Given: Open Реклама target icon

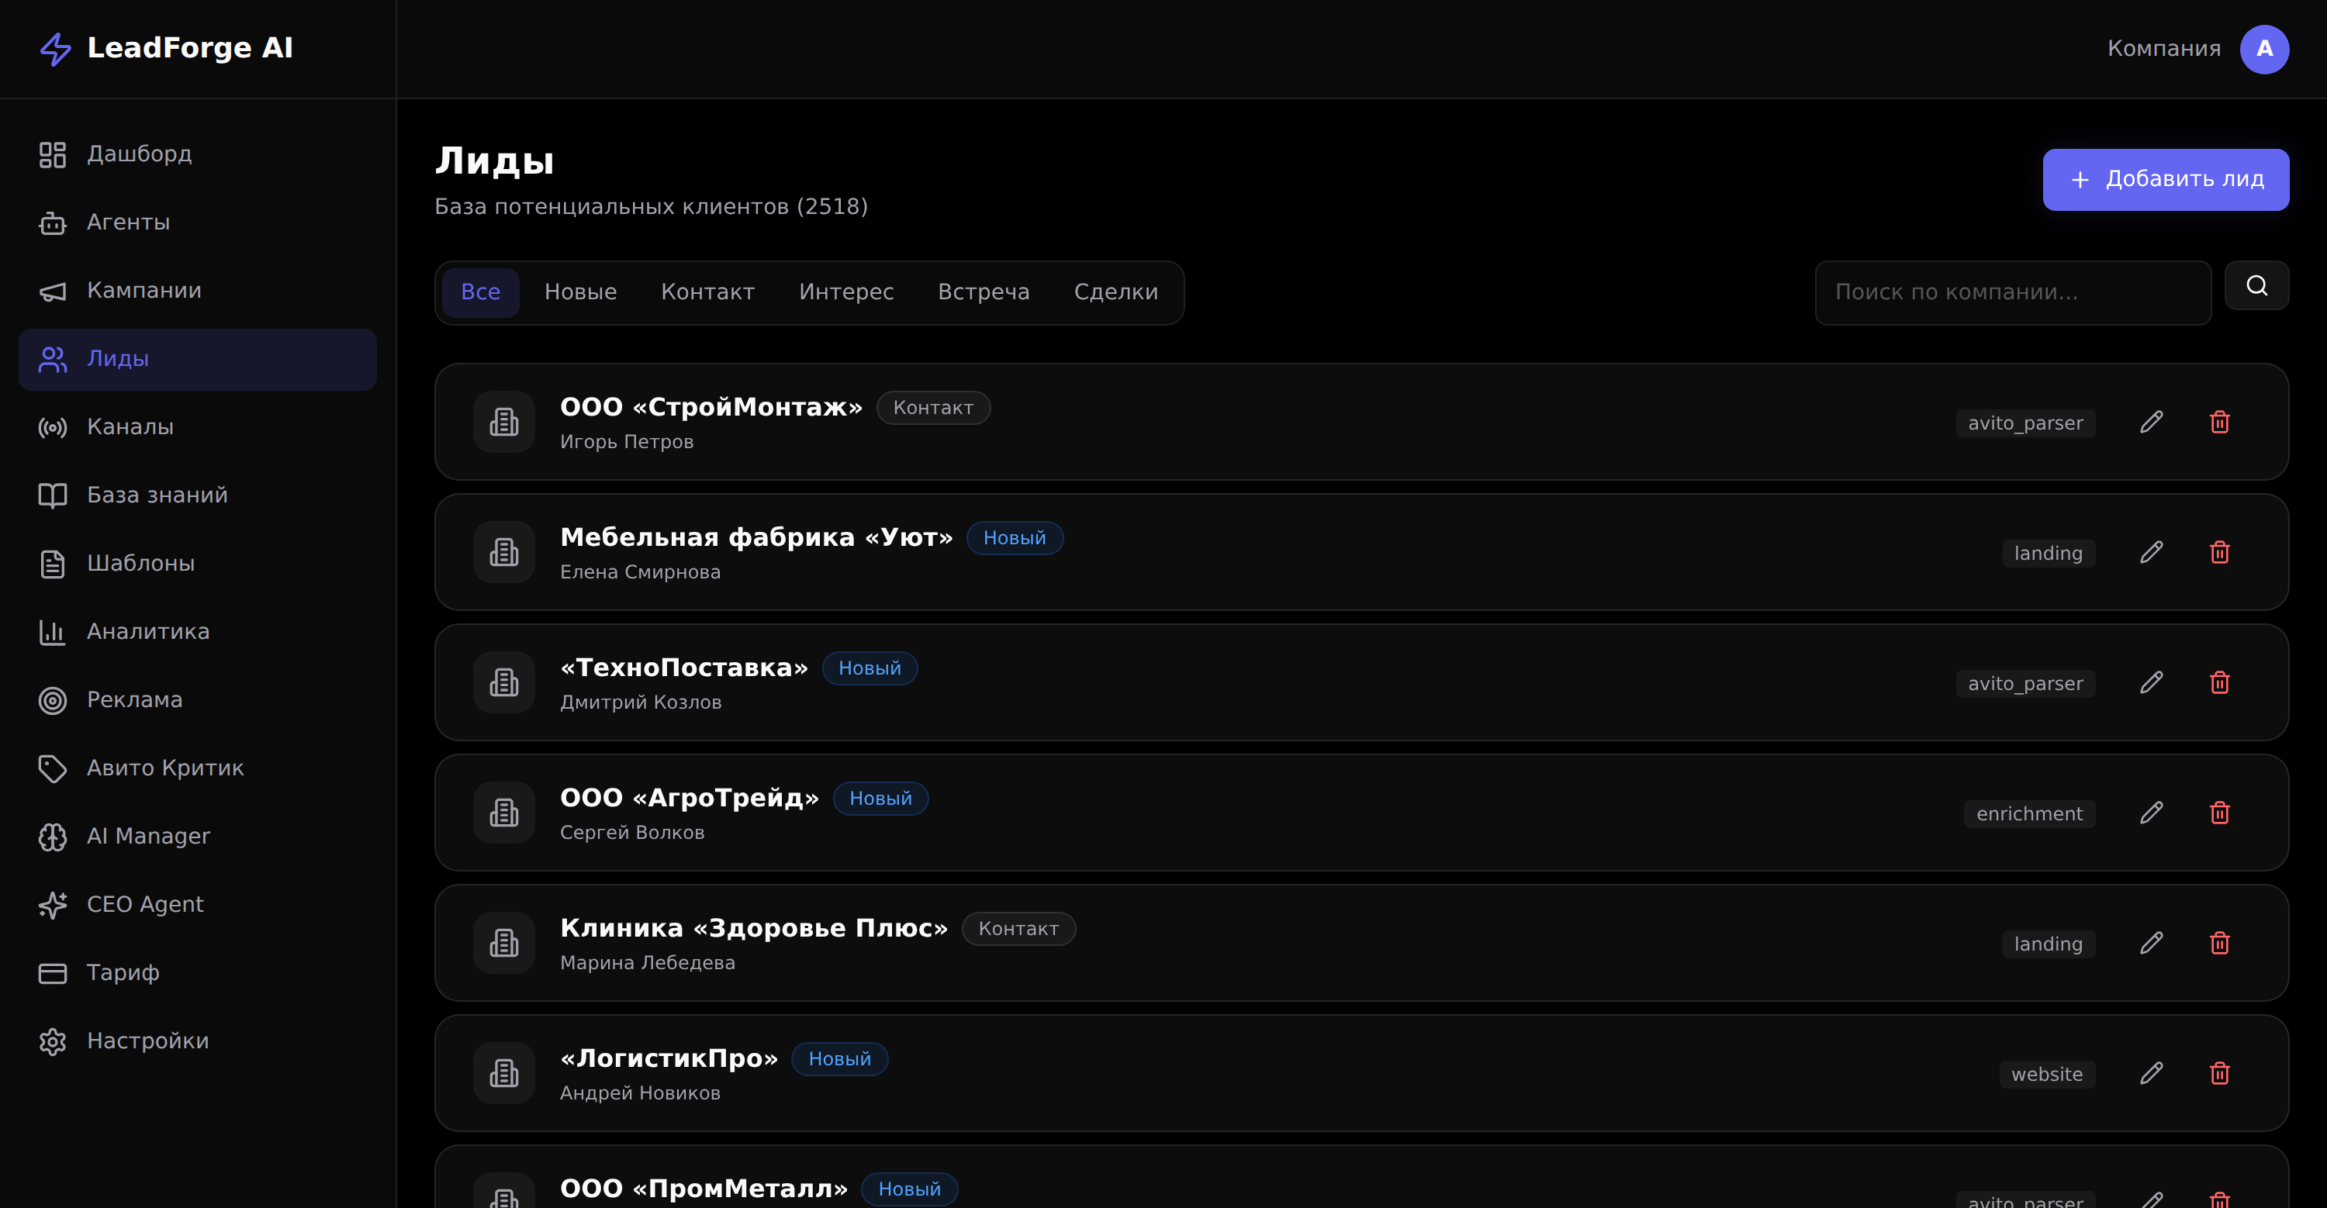Looking at the screenshot, I should [53, 699].
